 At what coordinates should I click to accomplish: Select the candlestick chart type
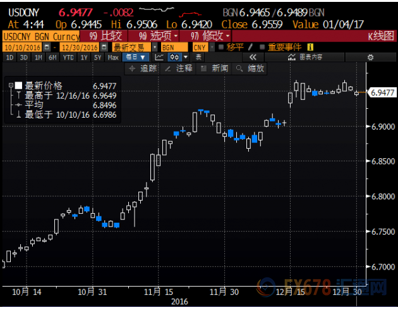tap(174, 57)
